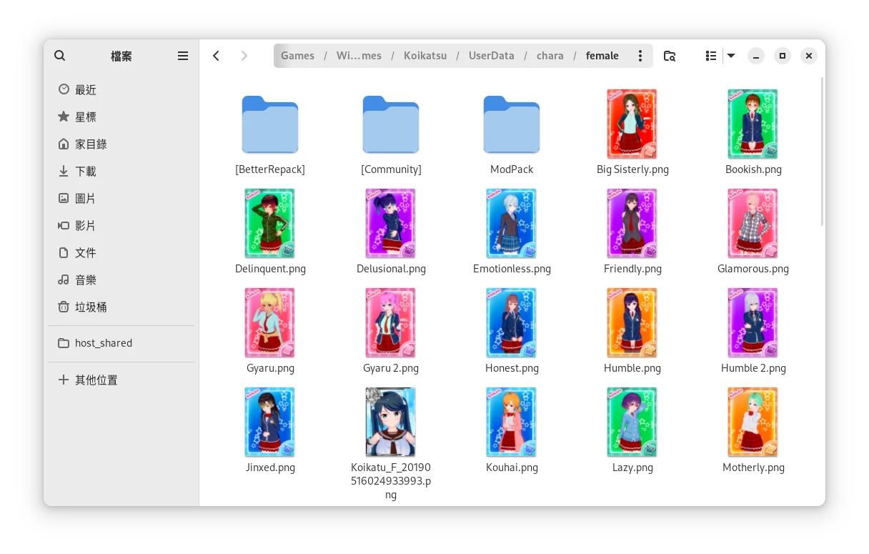This screenshot has width=869, height=554.
Task: Open the 最近 (Recent) sidebar location
Action: coord(86,89)
